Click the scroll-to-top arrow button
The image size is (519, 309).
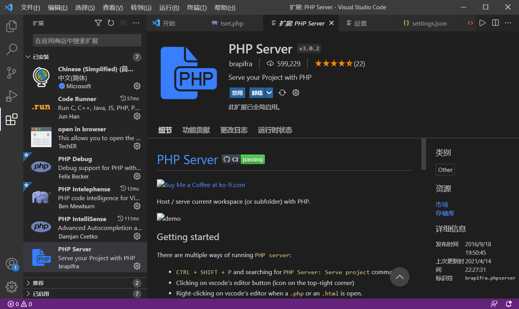point(400,277)
